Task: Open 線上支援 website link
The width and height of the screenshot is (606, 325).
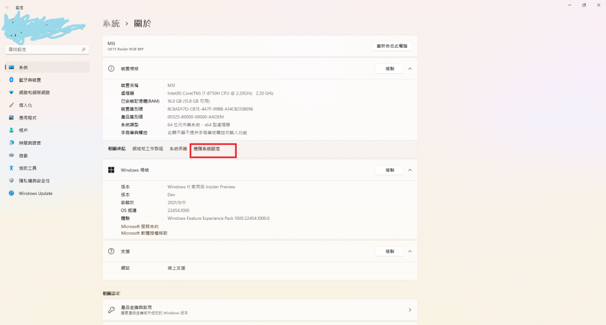Action: pyautogui.click(x=176, y=268)
